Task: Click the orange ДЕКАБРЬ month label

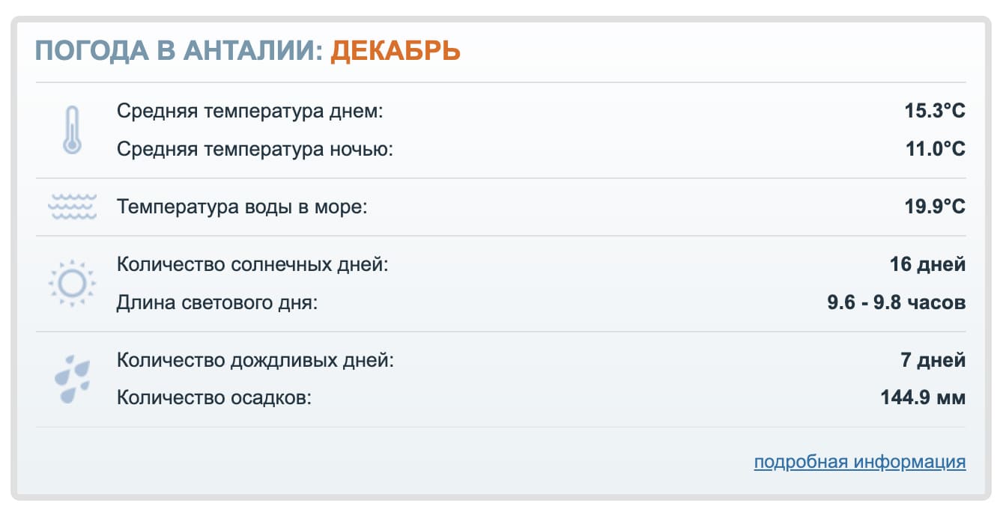Action: (396, 51)
